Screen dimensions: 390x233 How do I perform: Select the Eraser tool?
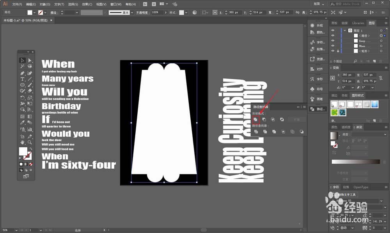(x=30, y=91)
